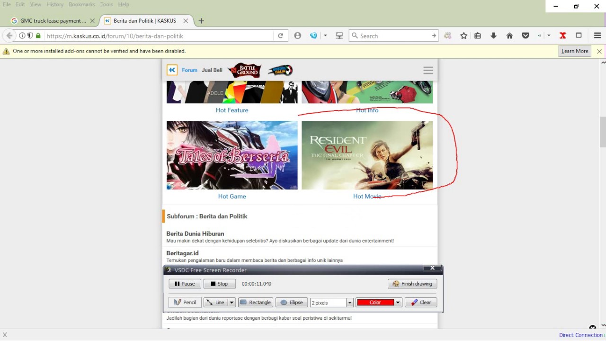Open the Kaskus hamburger menu
606x341 pixels.
pos(428,70)
